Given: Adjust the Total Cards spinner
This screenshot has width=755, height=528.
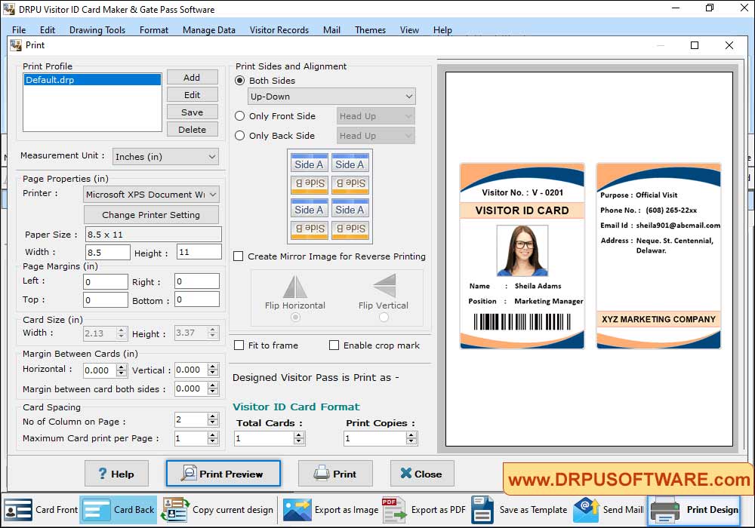Looking at the screenshot, I should click(299, 438).
